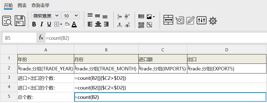This screenshot has height=103, width=267.
Task: Open the font family dropdown 微软雅黑
Action: pos(46,16)
